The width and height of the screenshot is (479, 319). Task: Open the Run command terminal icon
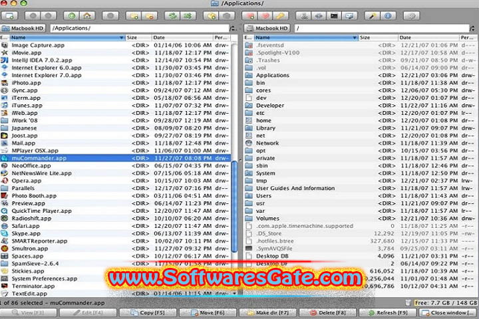(335, 16)
